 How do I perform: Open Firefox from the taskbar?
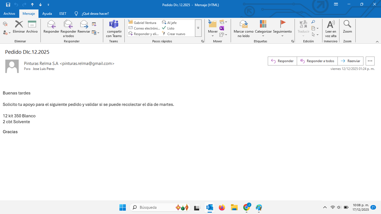click(222, 207)
